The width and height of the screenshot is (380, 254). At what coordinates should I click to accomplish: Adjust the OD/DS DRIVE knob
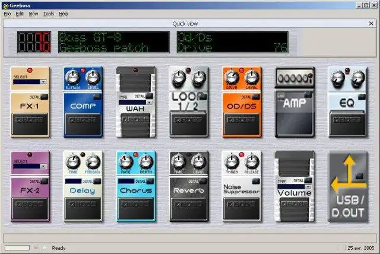pos(232,77)
